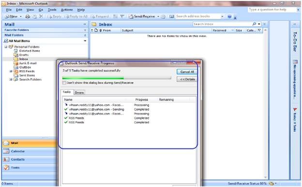Click the Search Inbox field
Image resolution: width=302 pixels, height=187 pixels.
(222, 24)
